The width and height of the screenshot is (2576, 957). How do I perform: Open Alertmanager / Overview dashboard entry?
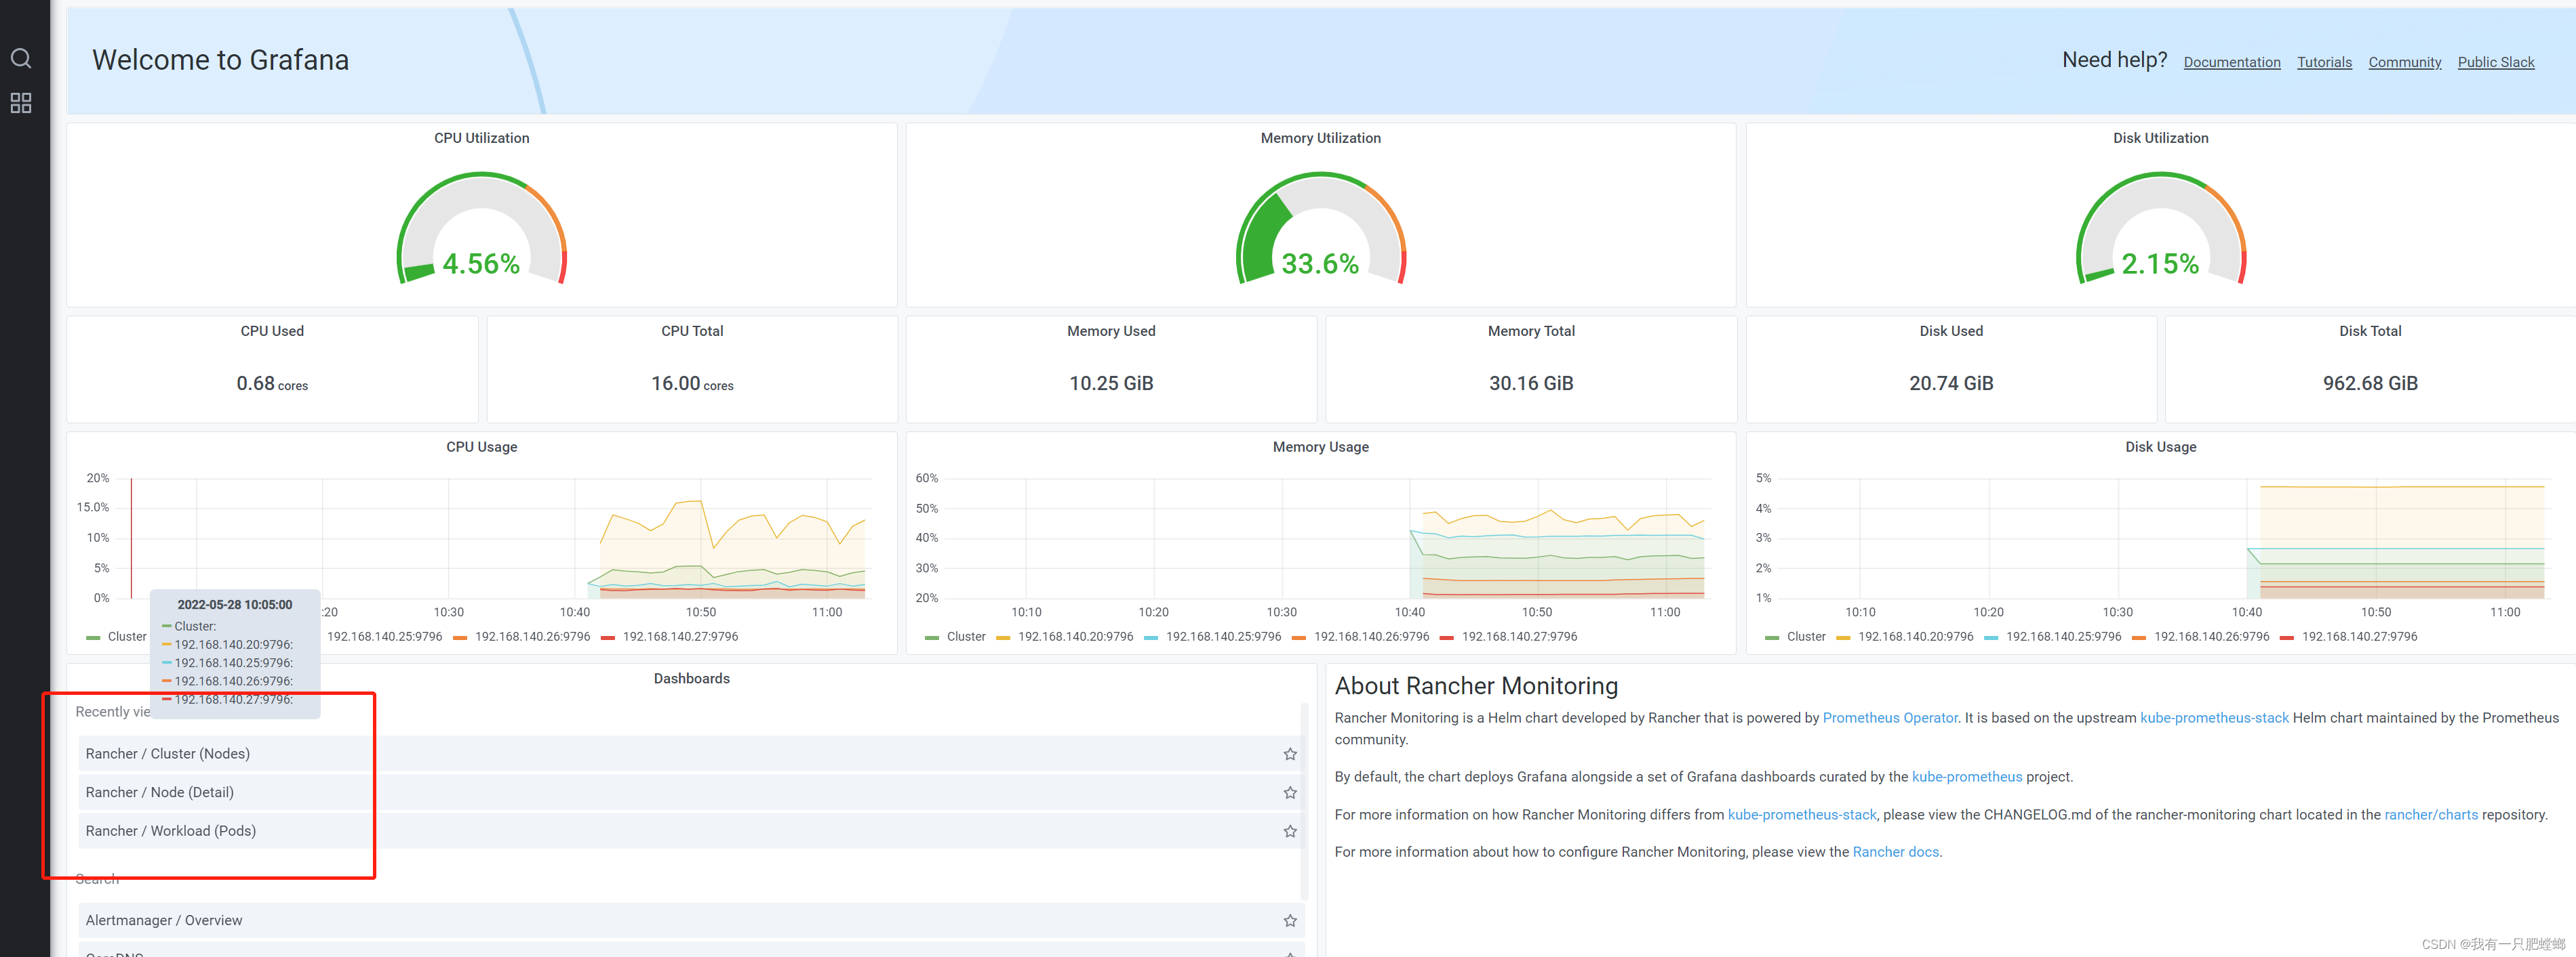click(x=164, y=920)
